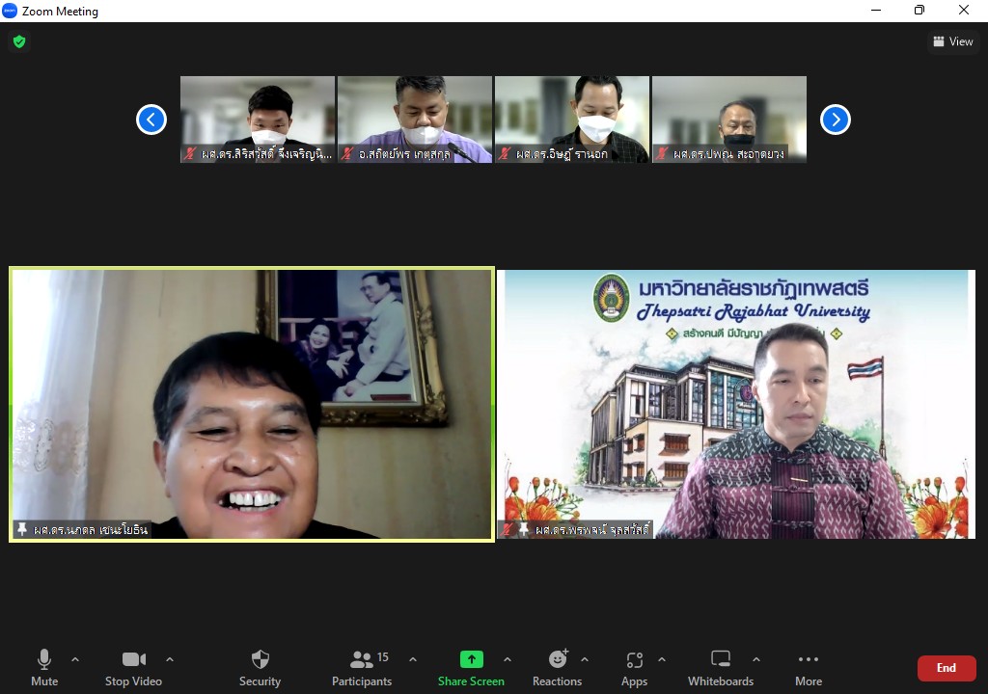988x694 pixels.
Task: Open the Apps panel
Action: (635, 668)
